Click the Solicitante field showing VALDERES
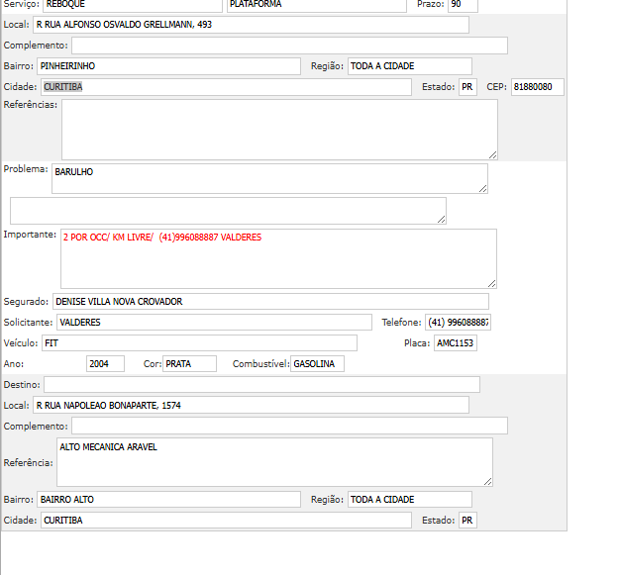 click(x=214, y=323)
